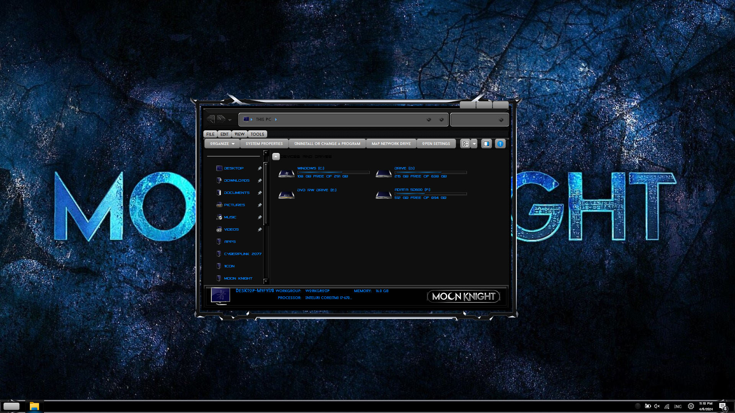Screen dimensions: 735x413
Task: Click the taskbar settings gear icon
Action: tap(691, 406)
